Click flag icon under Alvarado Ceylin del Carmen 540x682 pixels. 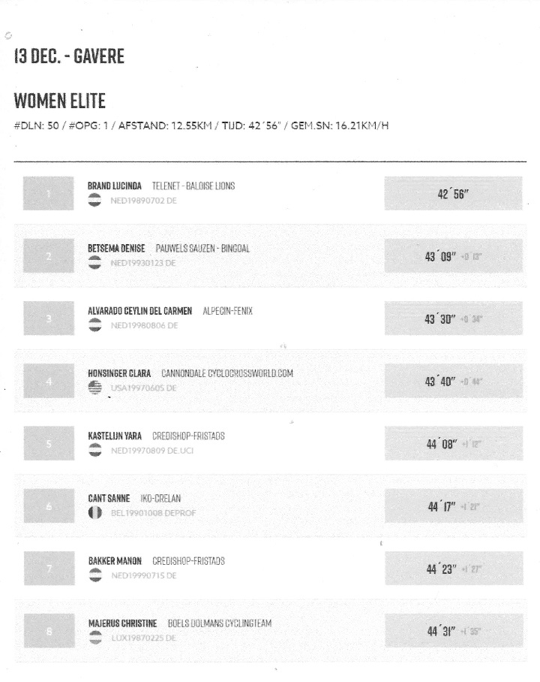pyautogui.click(x=95, y=325)
